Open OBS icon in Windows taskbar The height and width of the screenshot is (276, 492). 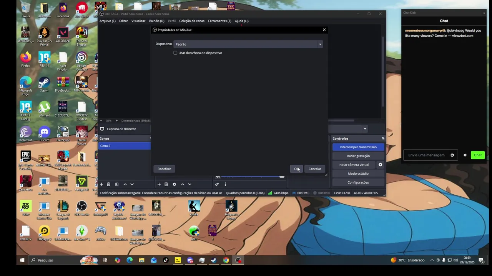click(x=238, y=260)
